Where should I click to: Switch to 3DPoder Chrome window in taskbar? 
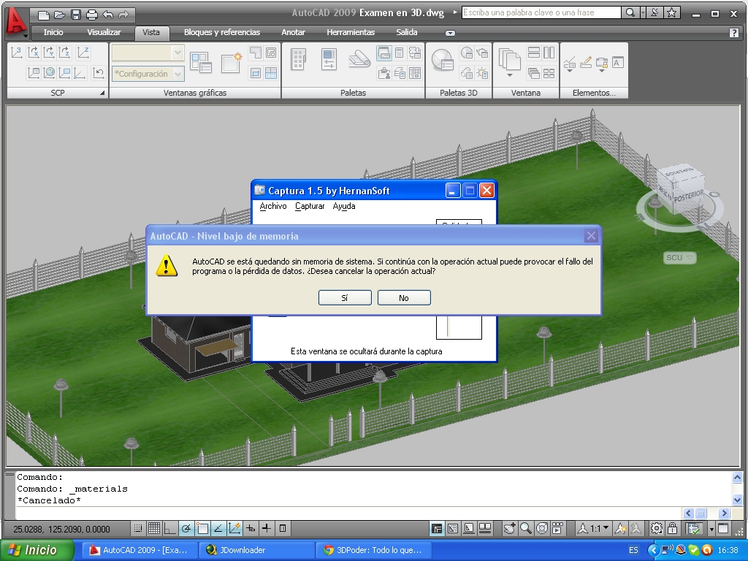point(374,550)
